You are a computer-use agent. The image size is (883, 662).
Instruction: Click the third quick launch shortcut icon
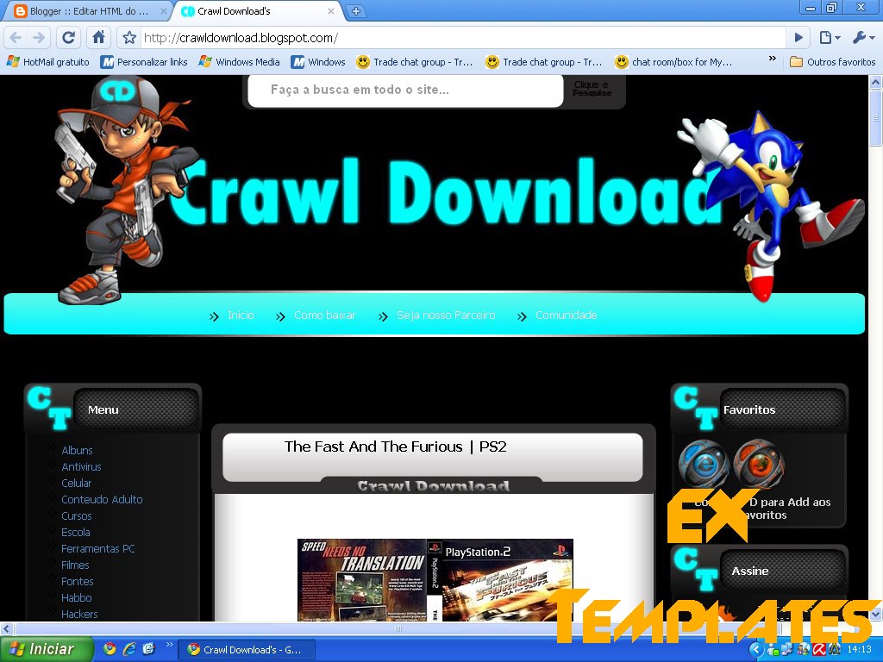[x=148, y=649]
